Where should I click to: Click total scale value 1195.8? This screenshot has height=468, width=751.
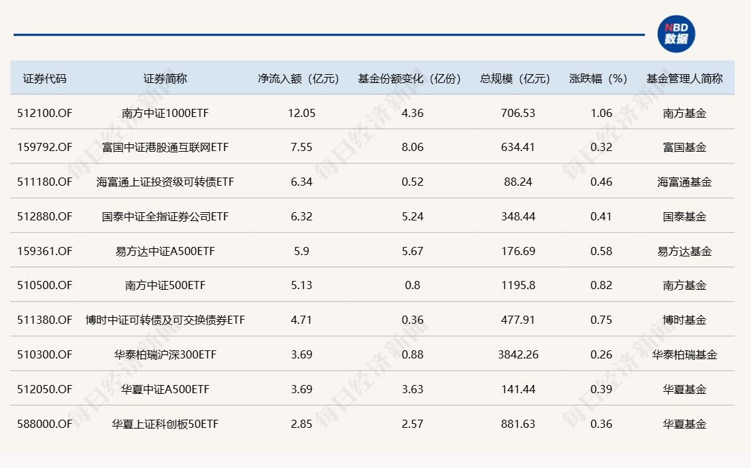[518, 285]
